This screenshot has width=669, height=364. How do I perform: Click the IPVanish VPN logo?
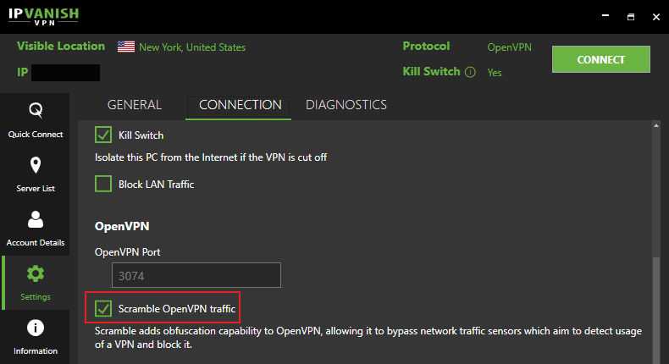coord(42,16)
